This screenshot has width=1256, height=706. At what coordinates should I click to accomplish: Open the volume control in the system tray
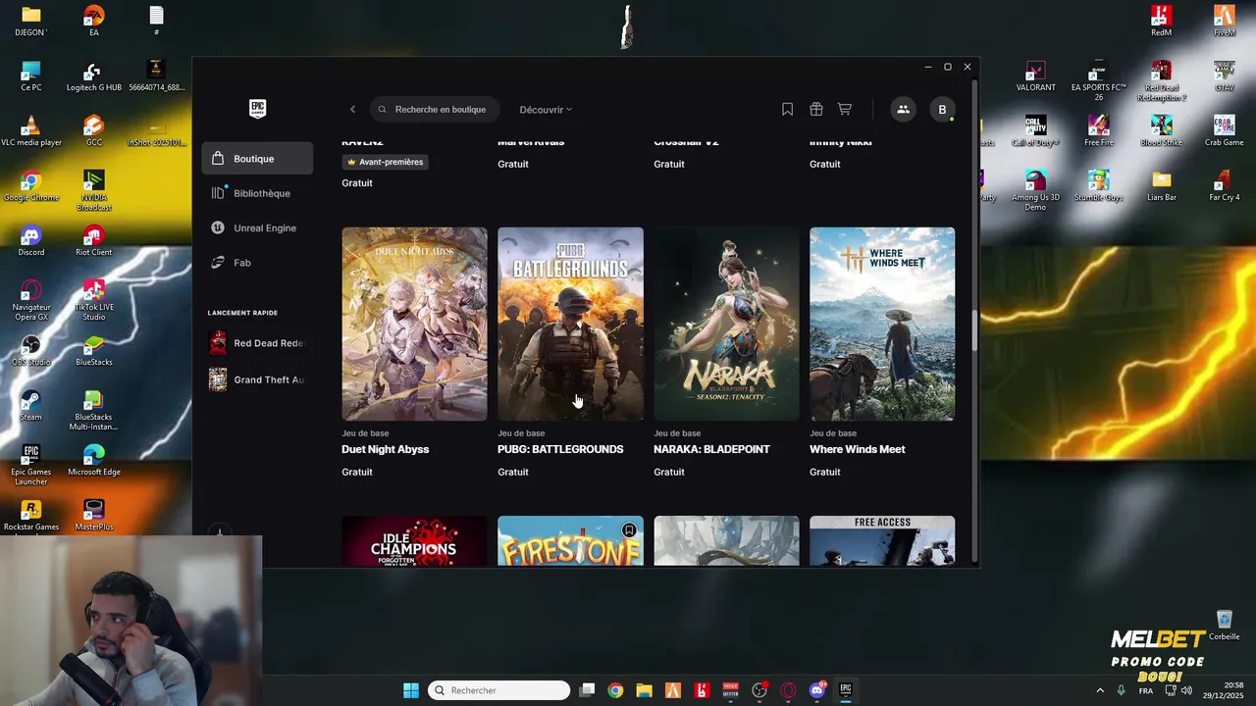[x=1186, y=690]
